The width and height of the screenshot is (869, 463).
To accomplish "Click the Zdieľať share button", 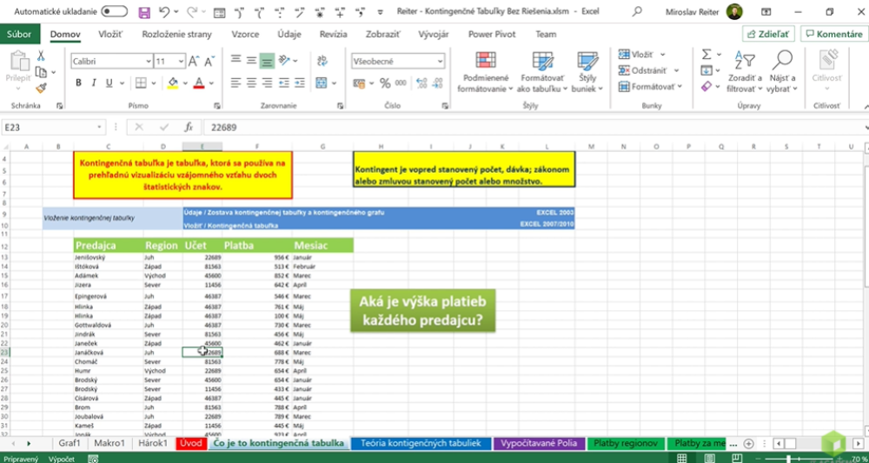I will (769, 34).
